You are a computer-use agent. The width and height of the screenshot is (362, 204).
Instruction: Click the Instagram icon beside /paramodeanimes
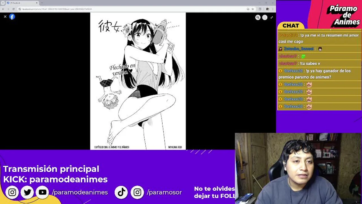[x=12, y=192]
